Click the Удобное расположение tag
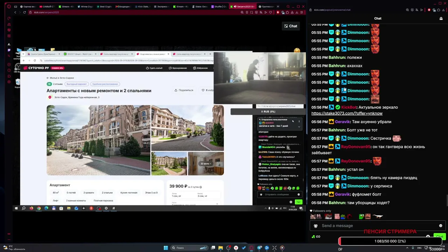Image resolution: width=448 pixels, height=252 pixels. coord(105,84)
